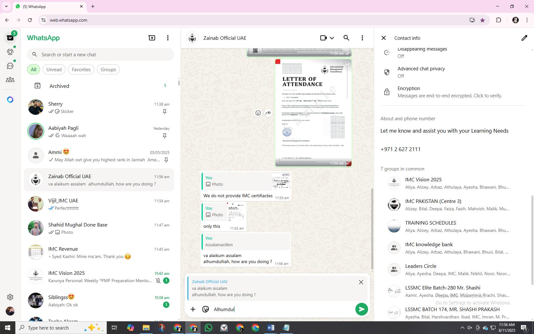Screen dimensions: 534x334
Task: Edit the contact with the pencil icon
Action: (x=524, y=38)
